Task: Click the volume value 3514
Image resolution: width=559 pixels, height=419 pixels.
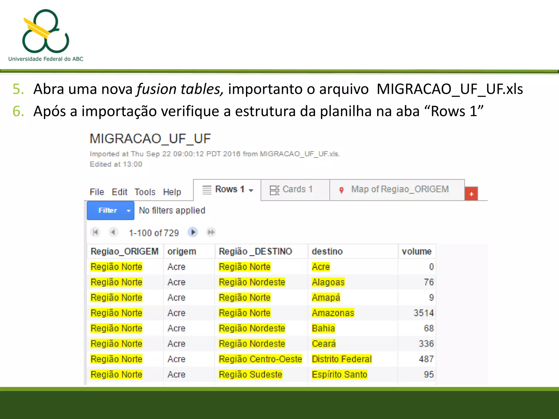Action: (424, 313)
